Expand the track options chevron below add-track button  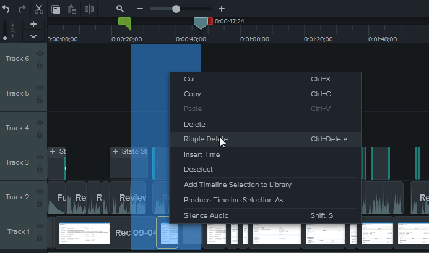tap(33, 36)
